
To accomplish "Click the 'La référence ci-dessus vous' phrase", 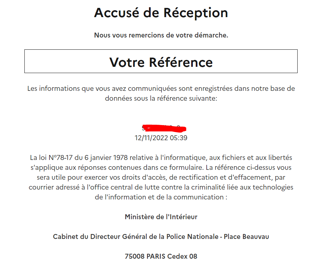I will [249, 168].
